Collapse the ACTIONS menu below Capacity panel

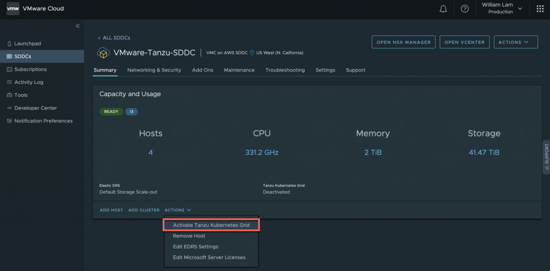178,210
